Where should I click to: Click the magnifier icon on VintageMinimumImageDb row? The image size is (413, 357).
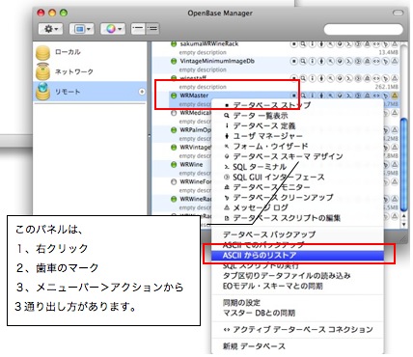[303, 61]
